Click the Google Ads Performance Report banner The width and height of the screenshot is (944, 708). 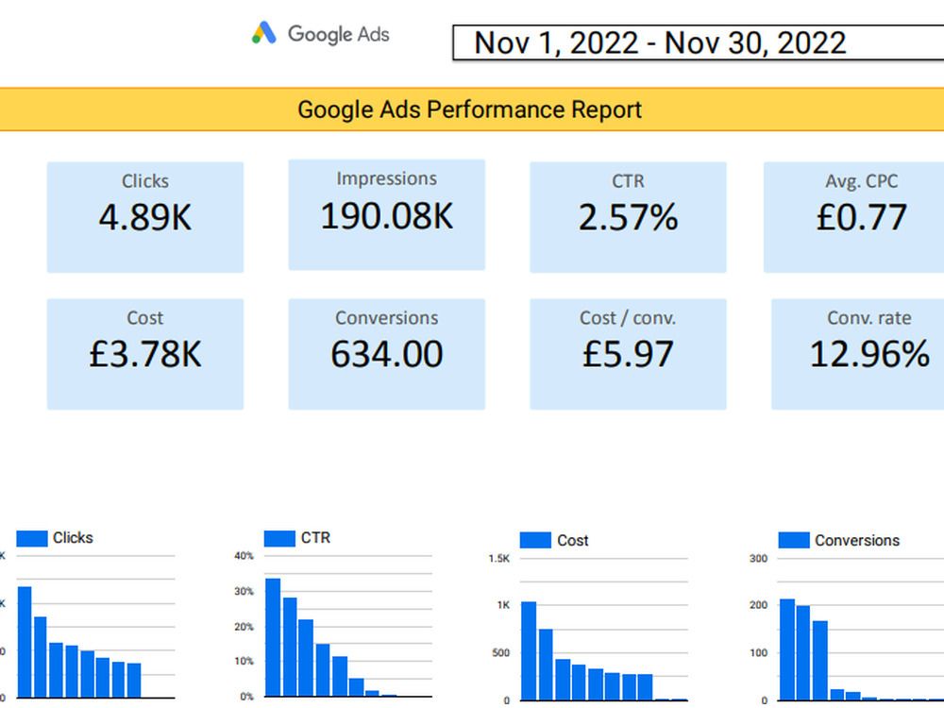click(x=469, y=110)
